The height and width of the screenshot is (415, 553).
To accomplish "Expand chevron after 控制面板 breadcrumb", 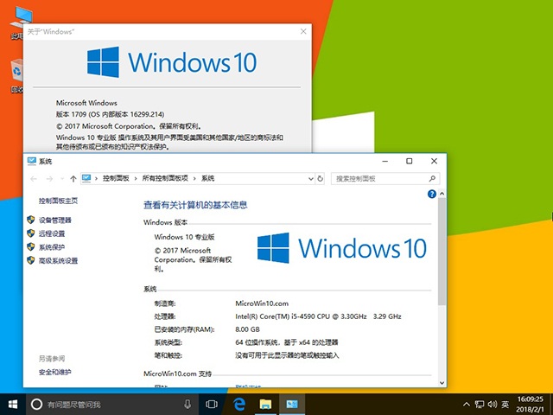I will (x=136, y=179).
